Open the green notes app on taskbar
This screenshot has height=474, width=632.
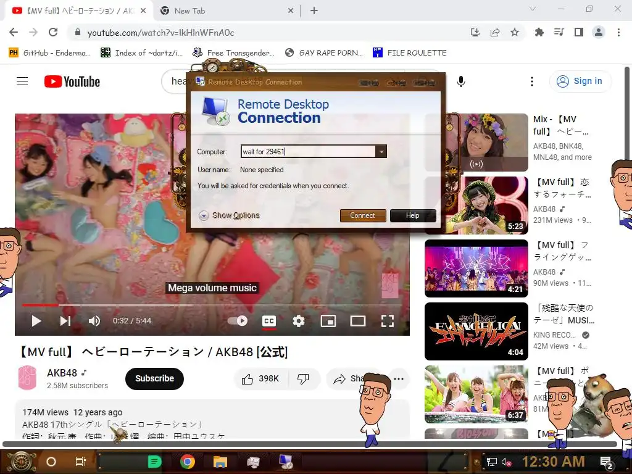pyautogui.click(x=154, y=462)
